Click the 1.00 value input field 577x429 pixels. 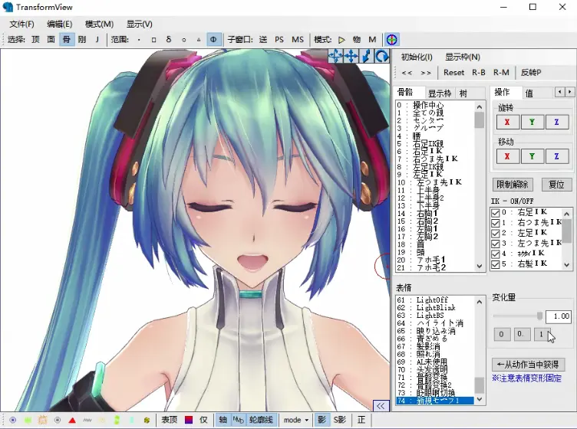tap(559, 316)
